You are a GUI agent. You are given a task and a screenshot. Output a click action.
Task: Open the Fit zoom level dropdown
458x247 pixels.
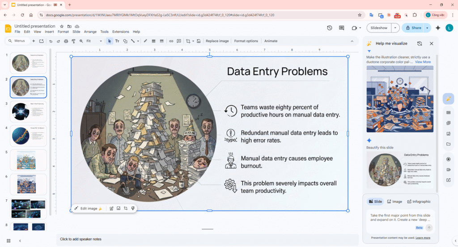point(94,41)
